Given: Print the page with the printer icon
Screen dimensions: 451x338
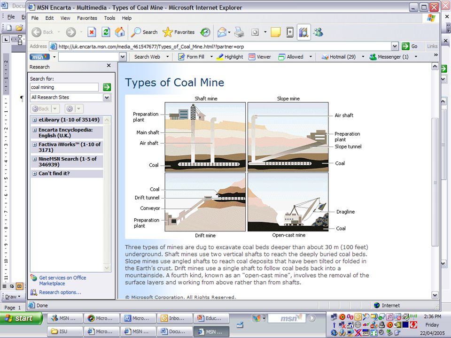Looking at the screenshot, I should (239, 32).
